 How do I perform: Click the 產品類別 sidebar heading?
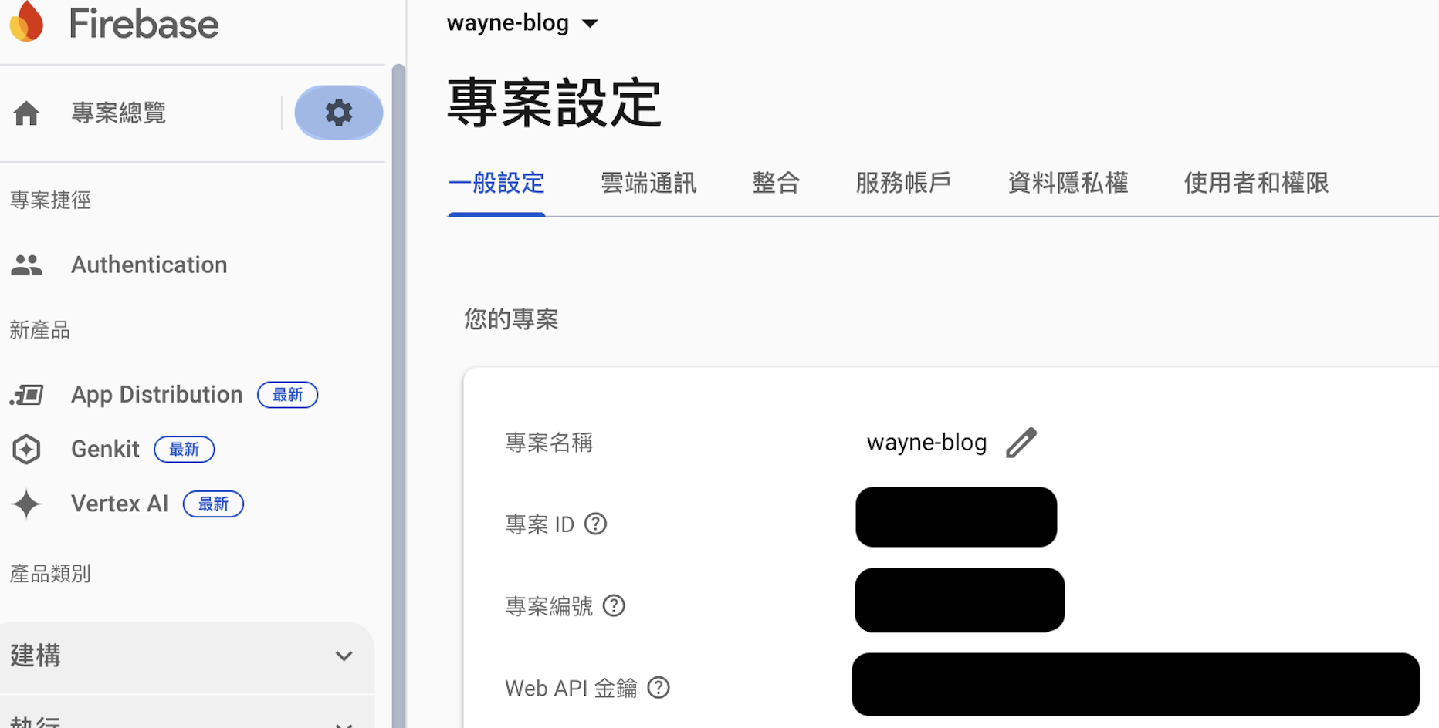click(x=50, y=575)
